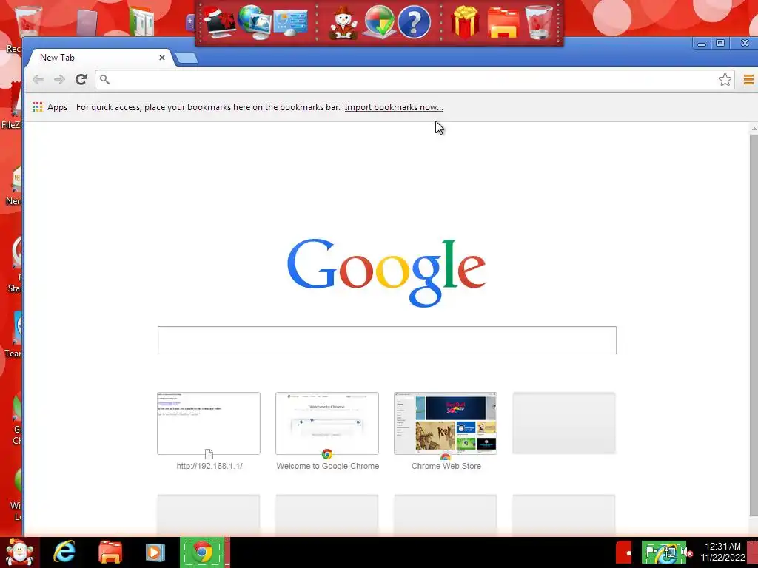
Task: Click the http://192.168.1.1/ caption text
Action: tap(209, 466)
